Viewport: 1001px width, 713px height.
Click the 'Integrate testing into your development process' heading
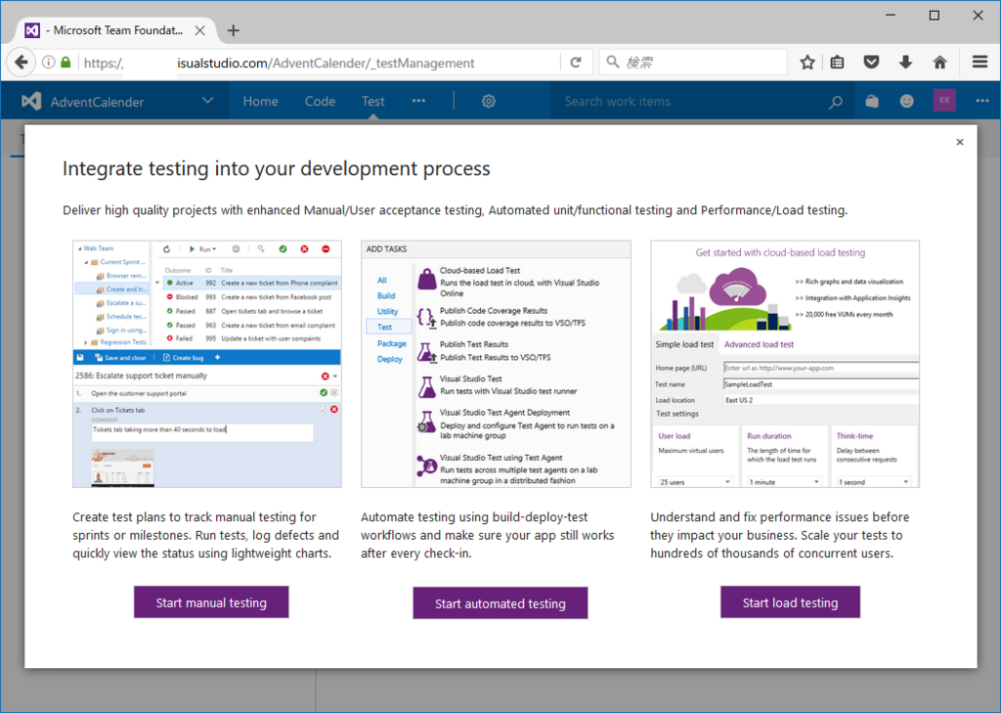(x=277, y=168)
